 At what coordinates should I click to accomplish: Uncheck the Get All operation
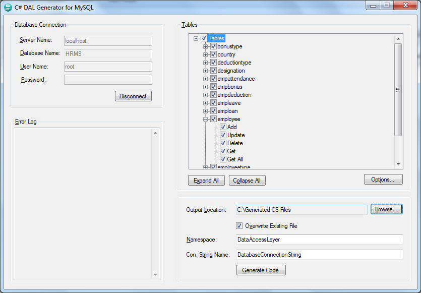click(x=222, y=159)
